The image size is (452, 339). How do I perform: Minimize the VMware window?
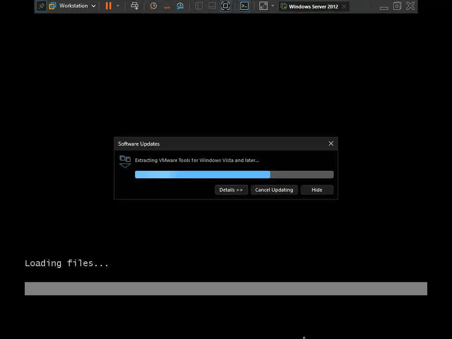coord(384,8)
